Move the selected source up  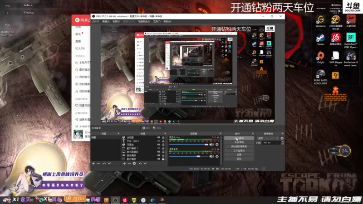pos(140,164)
